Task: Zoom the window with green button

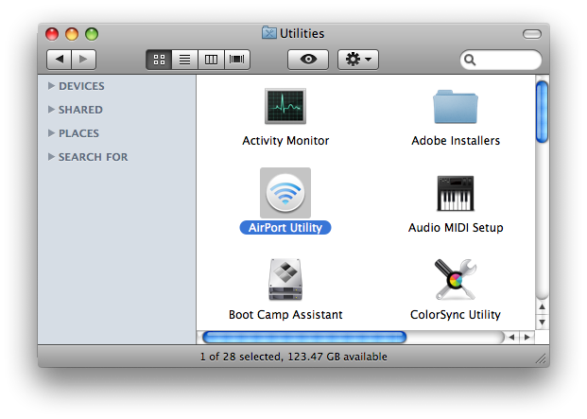Action: [x=92, y=34]
